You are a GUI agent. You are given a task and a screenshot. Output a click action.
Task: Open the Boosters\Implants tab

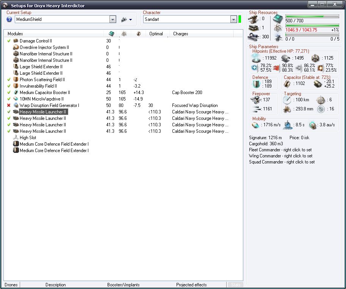(124, 285)
